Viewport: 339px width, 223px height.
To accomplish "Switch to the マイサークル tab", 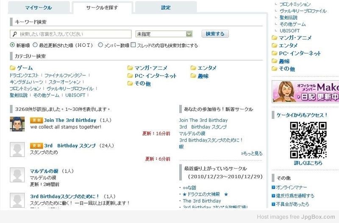I will (x=39, y=8).
